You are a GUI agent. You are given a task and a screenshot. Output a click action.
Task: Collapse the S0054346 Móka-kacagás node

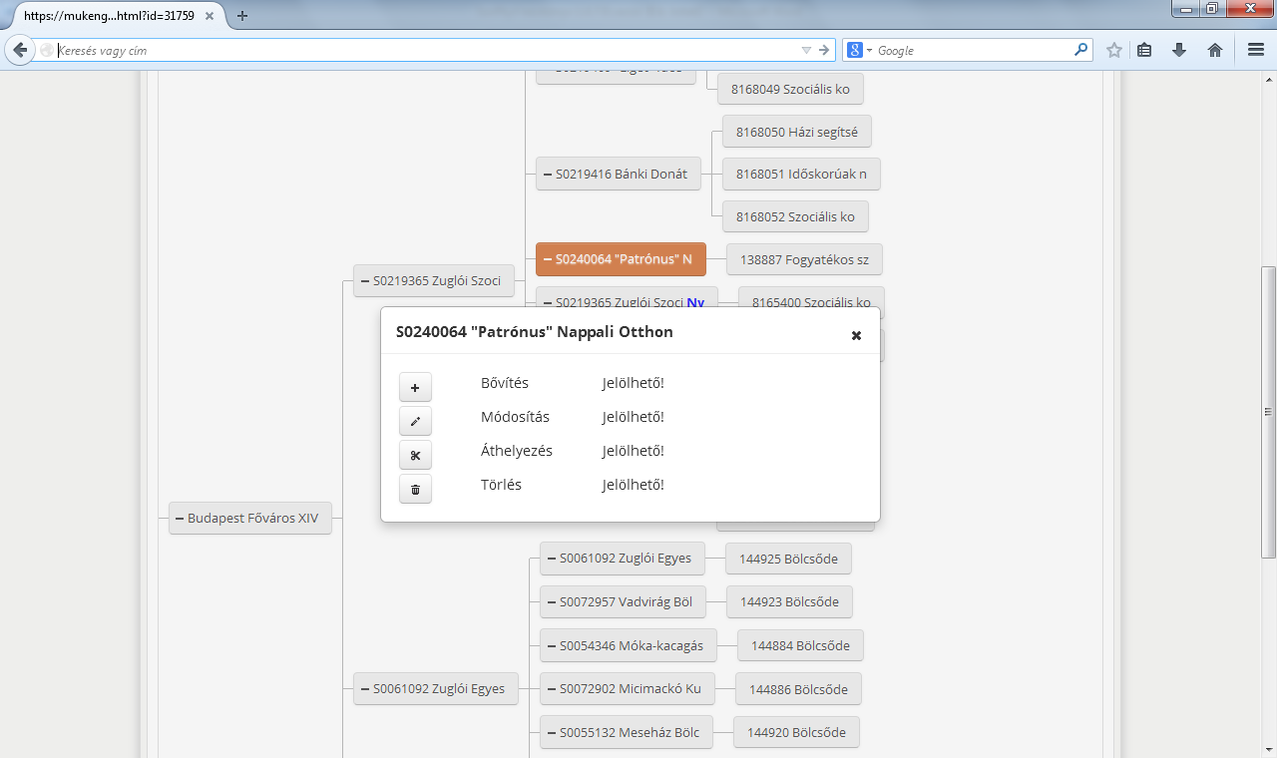[552, 645]
